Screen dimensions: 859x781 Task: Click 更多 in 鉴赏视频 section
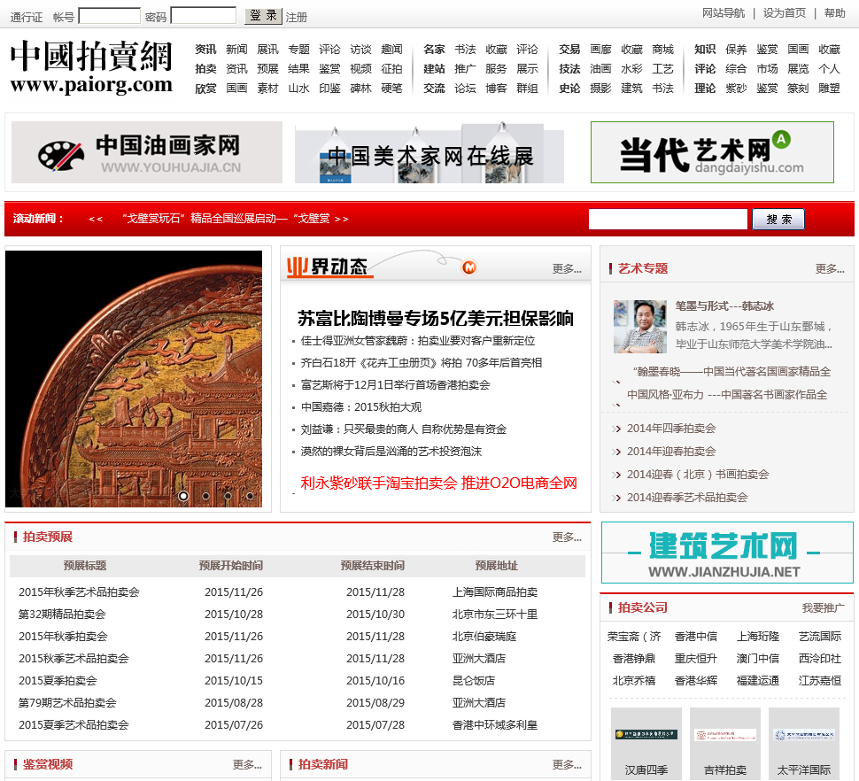[x=247, y=764]
